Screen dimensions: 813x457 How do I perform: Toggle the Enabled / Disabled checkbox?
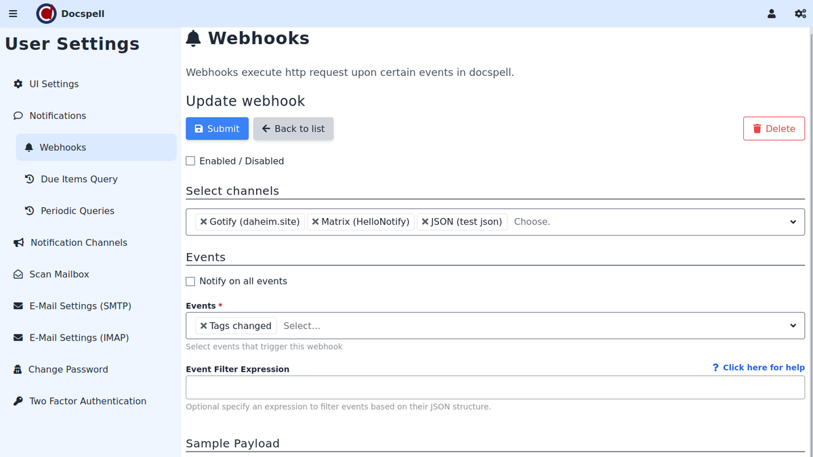point(190,161)
